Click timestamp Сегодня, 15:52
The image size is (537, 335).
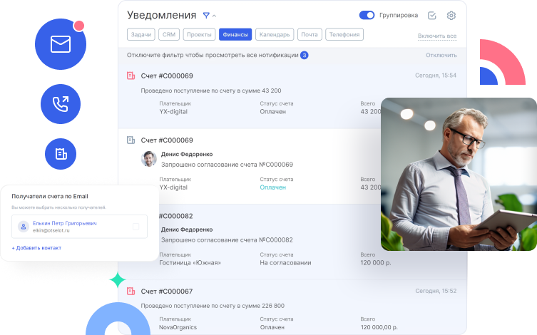click(x=436, y=291)
